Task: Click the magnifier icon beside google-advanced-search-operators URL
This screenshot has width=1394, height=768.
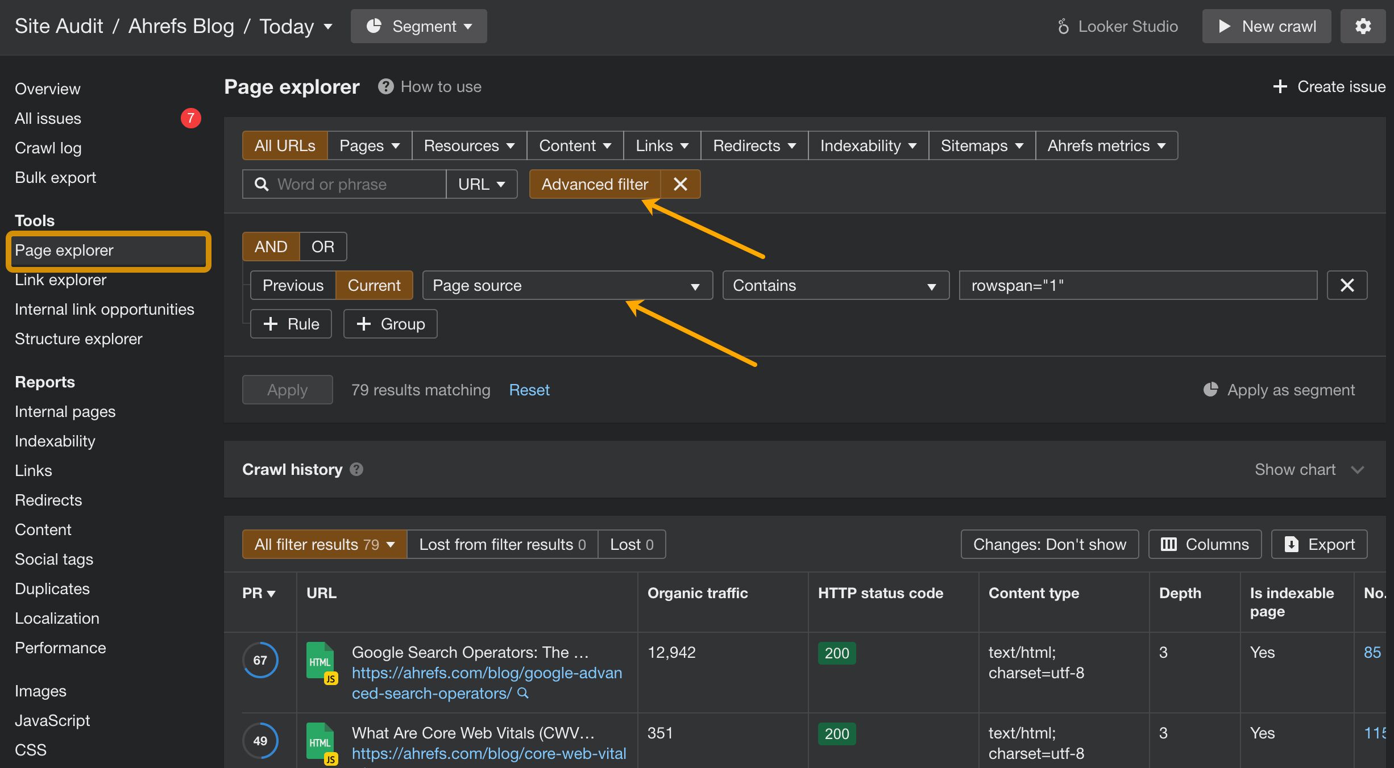Action: pyautogui.click(x=523, y=693)
